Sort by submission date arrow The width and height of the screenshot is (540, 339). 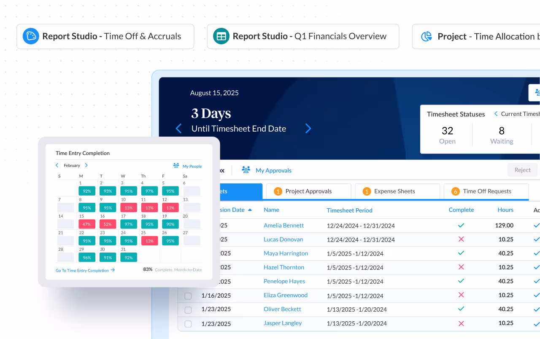click(x=250, y=210)
